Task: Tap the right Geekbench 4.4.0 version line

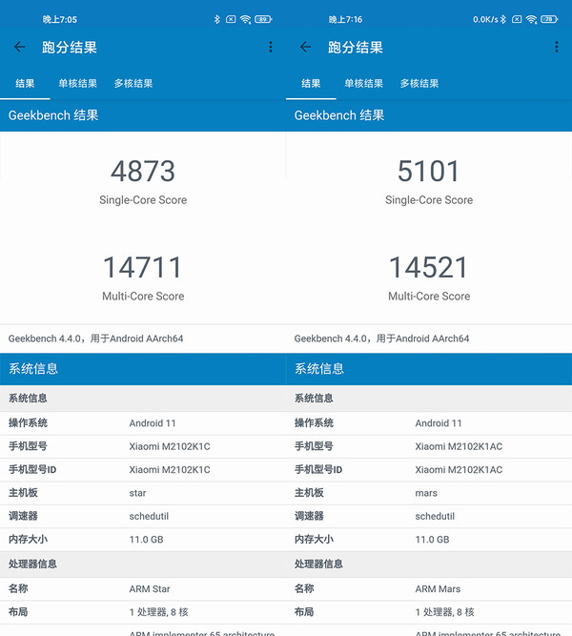Action: click(x=381, y=339)
